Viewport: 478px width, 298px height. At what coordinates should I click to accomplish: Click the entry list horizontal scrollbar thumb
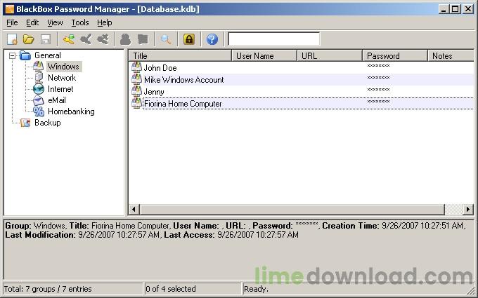292,209
